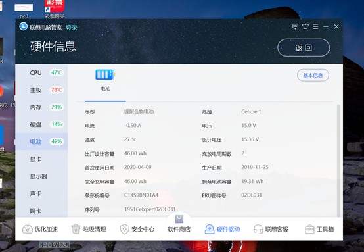Open the feedback message icon in title bar
This screenshot has width=364, height=252.
[295, 26]
